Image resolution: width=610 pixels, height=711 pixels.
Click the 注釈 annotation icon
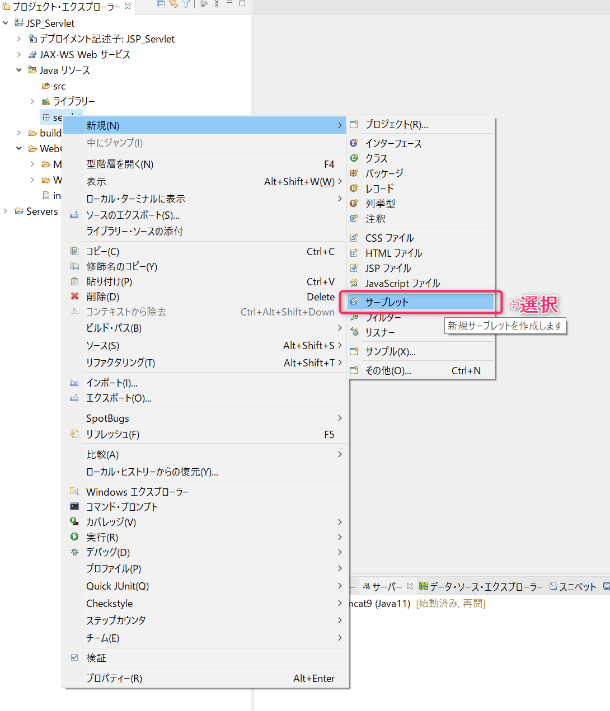pos(354,219)
